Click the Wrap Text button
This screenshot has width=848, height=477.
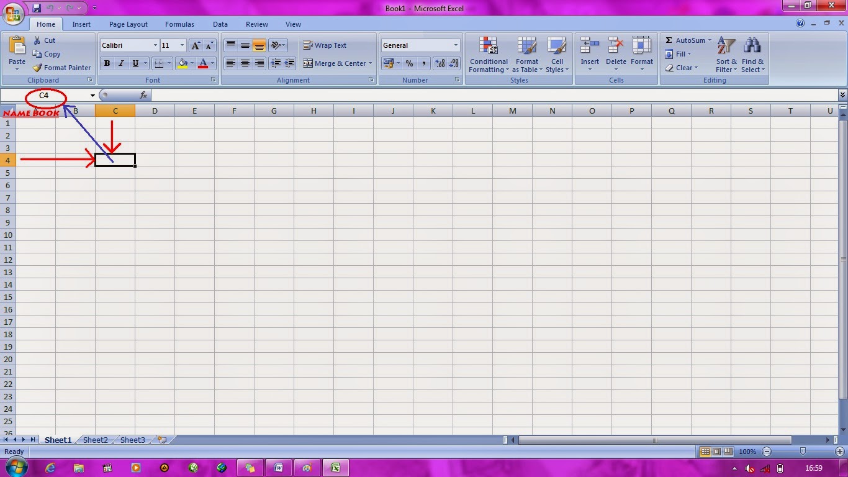(x=325, y=45)
